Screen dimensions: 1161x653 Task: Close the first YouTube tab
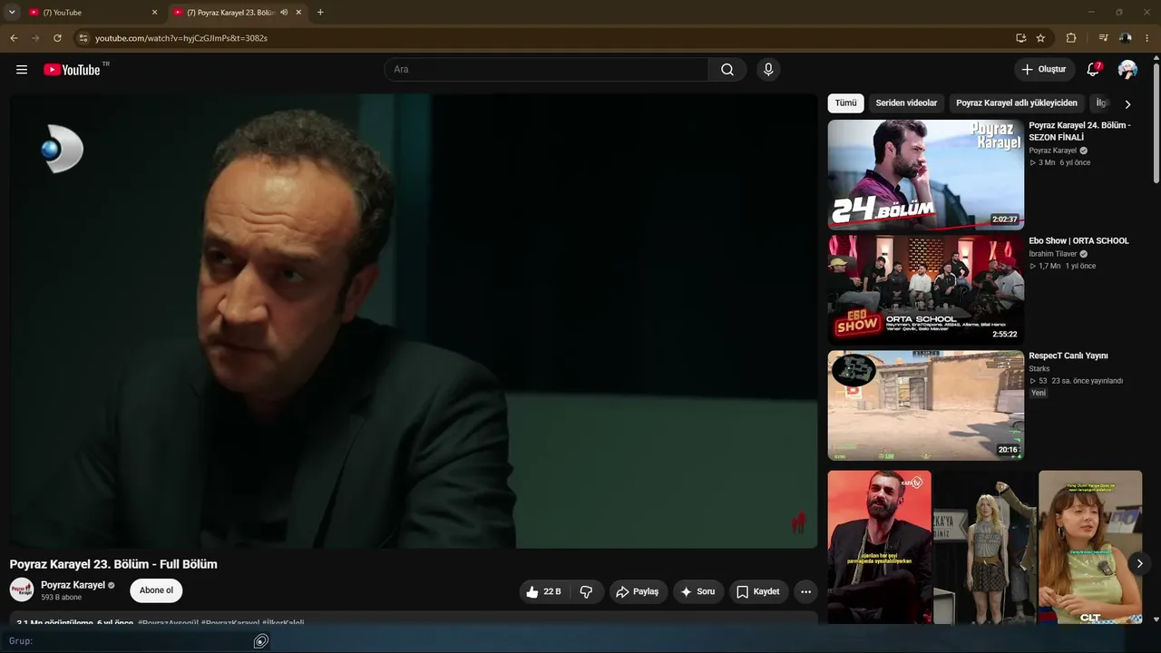pyautogui.click(x=154, y=13)
